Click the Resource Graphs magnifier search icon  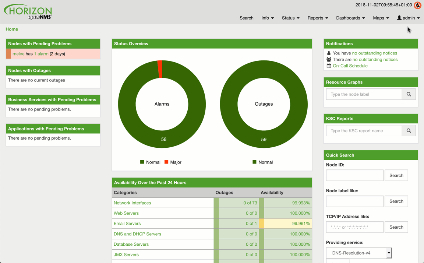coord(409,94)
